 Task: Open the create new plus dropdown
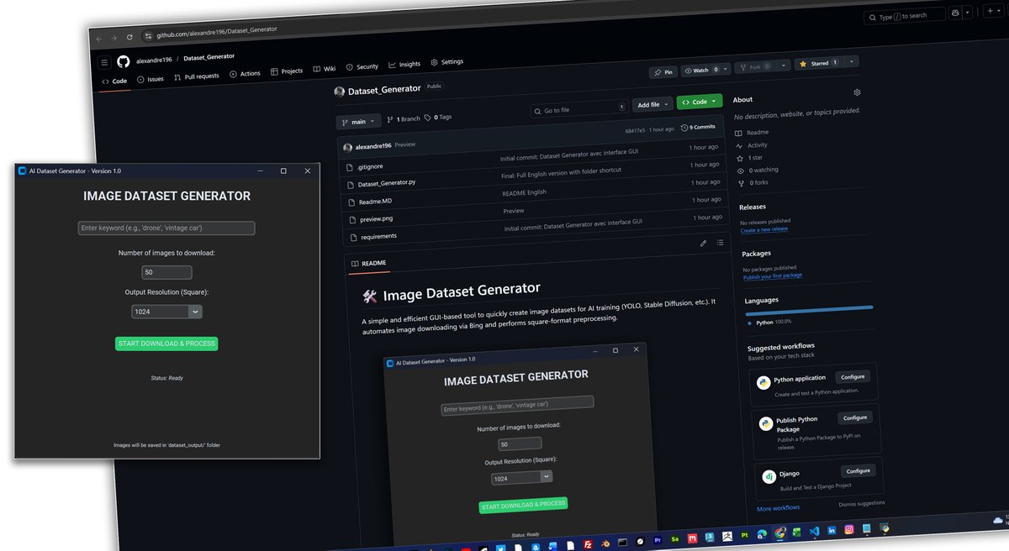(993, 13)
